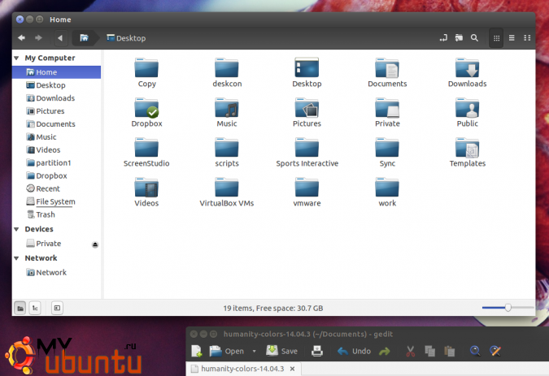The height and width of the screenshot is (376, 549).
Task: Adjust the icon zoom slider
Action: (x=508, y=308)
